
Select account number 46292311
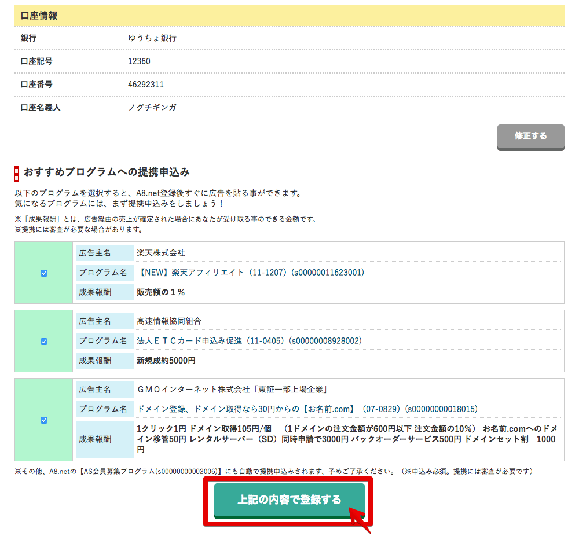[x=146, y=85]
